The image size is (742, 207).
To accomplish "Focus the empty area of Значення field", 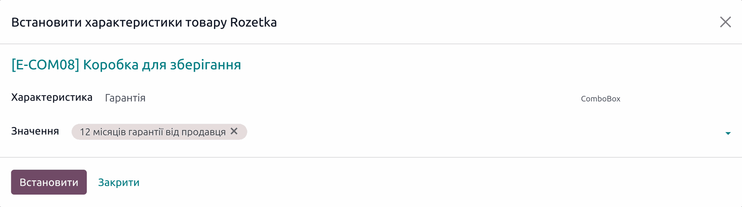I will (x=483, y=132).
